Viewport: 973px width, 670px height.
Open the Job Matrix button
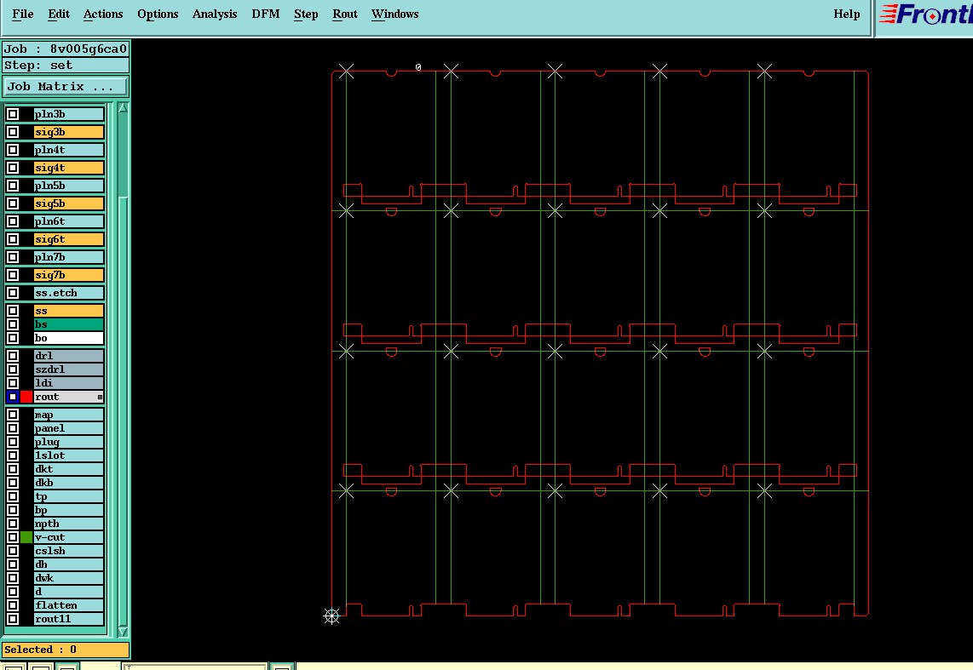(x=65, y=87)
